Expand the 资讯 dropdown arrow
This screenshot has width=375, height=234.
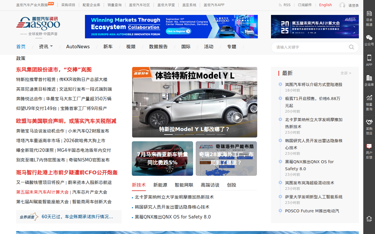[52, 46]
